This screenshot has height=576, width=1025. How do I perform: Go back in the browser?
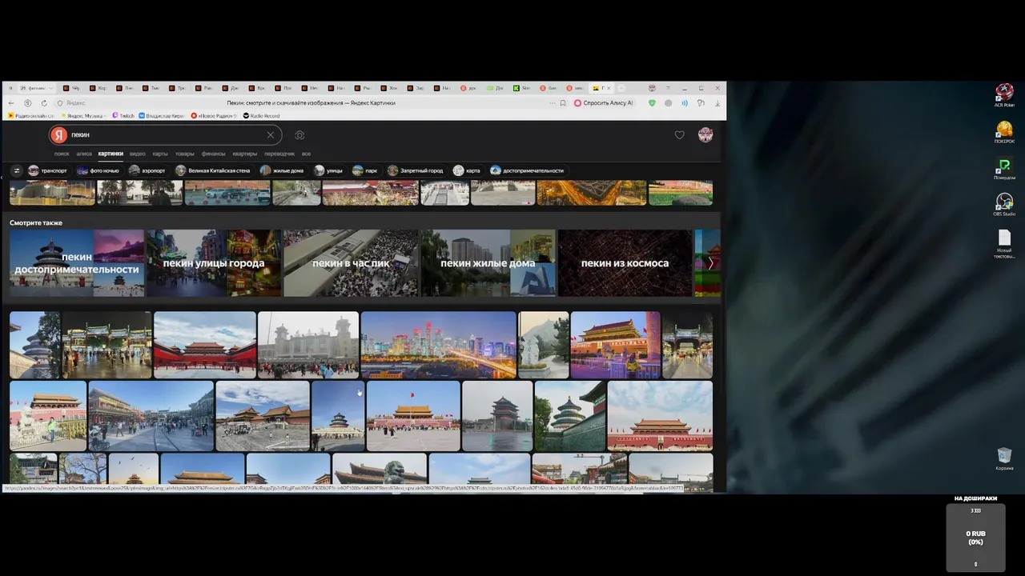(x=11, y=103)
